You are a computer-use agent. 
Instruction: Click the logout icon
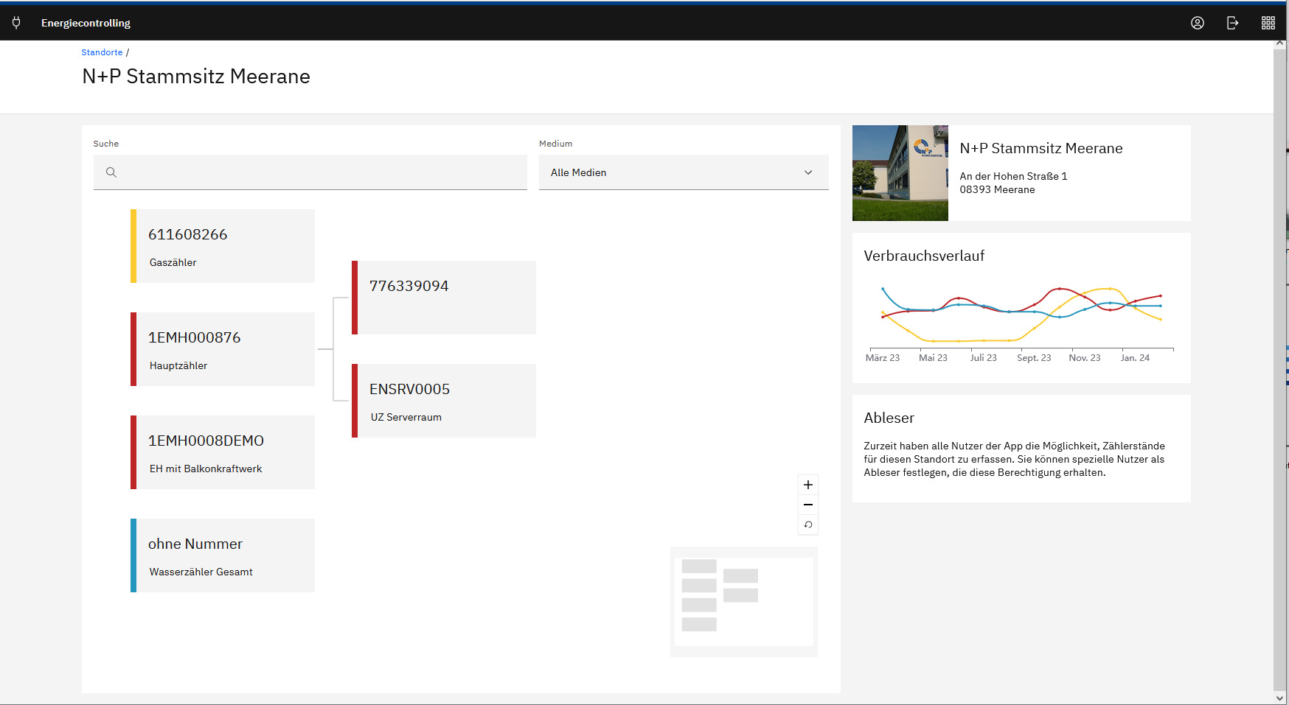tap(1232, 23)
